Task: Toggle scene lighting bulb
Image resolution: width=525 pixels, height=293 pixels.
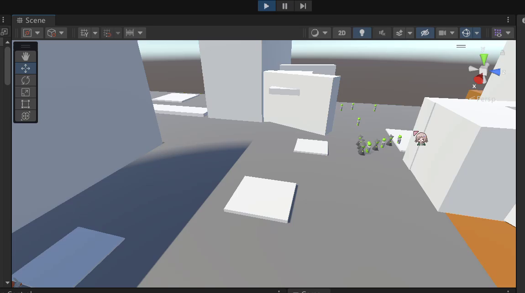Action: [x=362, y=33]
